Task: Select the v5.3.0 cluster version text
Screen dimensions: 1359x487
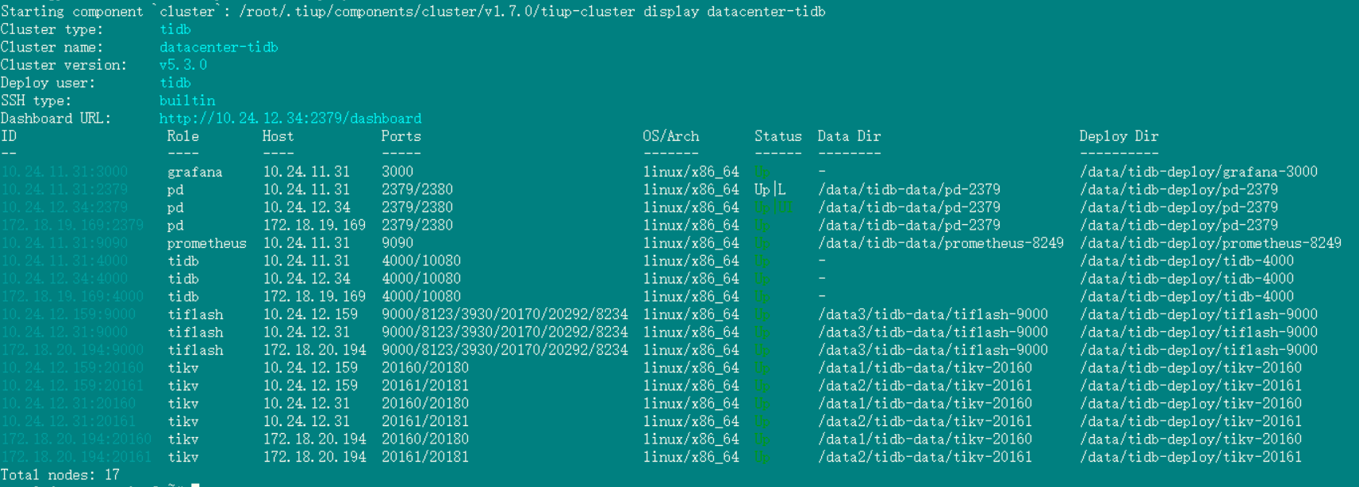Action: [x=182, y=65]
